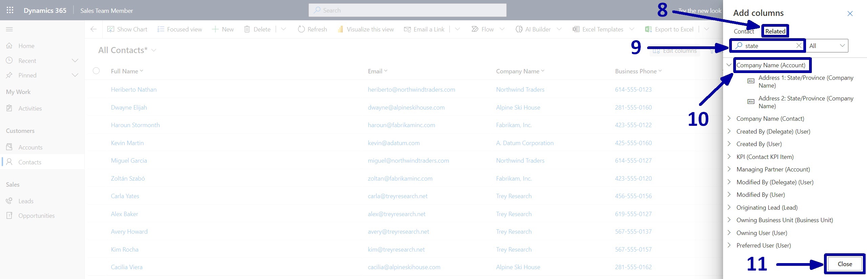Open the A. Datum Corporation company link
Screen dimensions: 867x279
525,143
